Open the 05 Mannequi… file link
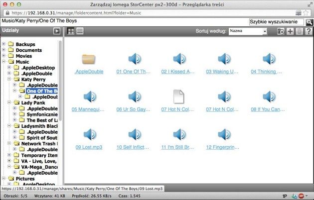Image resolution: width=314 pixels, height=200 pixels. click(x=88, y=109)
